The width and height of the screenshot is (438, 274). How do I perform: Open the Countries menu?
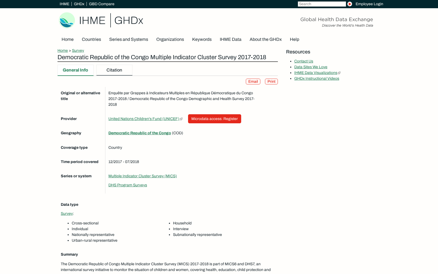(91, 39)
